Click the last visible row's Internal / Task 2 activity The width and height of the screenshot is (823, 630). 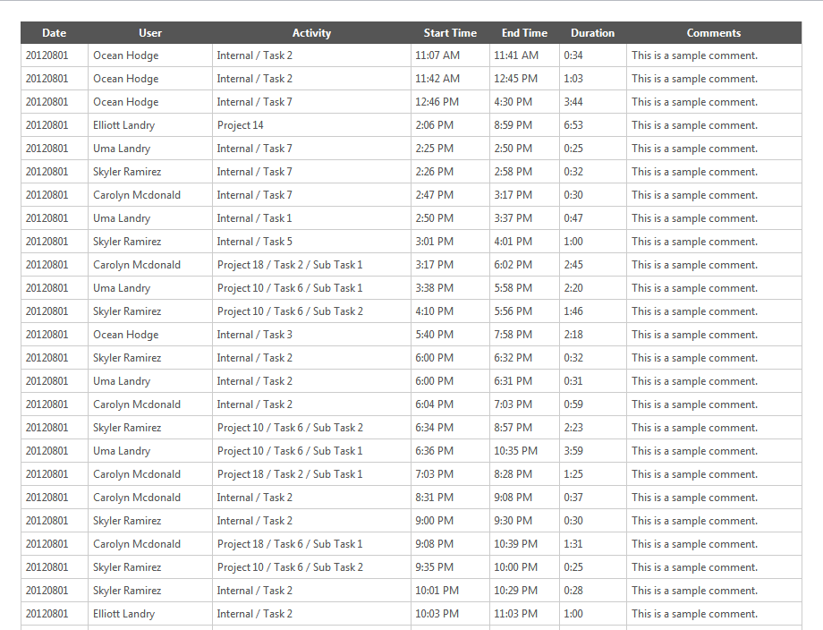pyautogui.click(x=253, y=613)
